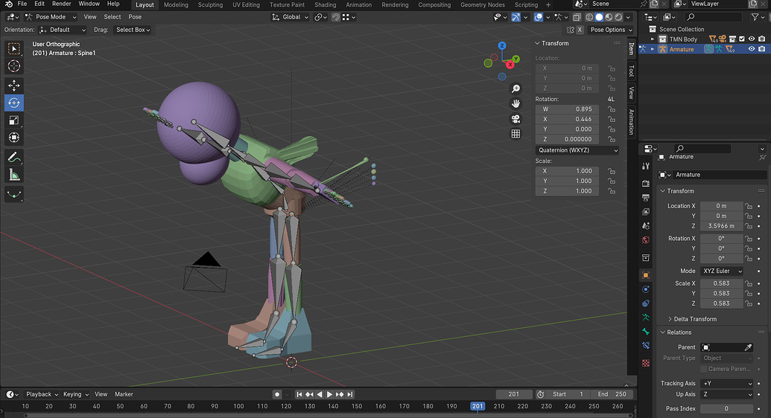771x418 pixels.
Task: Pick the Scale tool
Action: click(13, 120)
